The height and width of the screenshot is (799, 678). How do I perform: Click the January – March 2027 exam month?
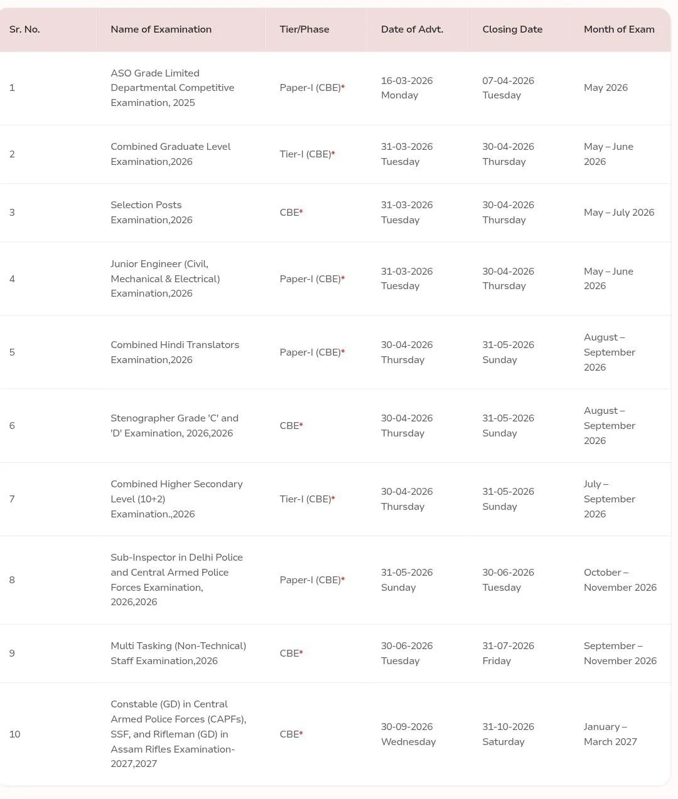point(610,734)
